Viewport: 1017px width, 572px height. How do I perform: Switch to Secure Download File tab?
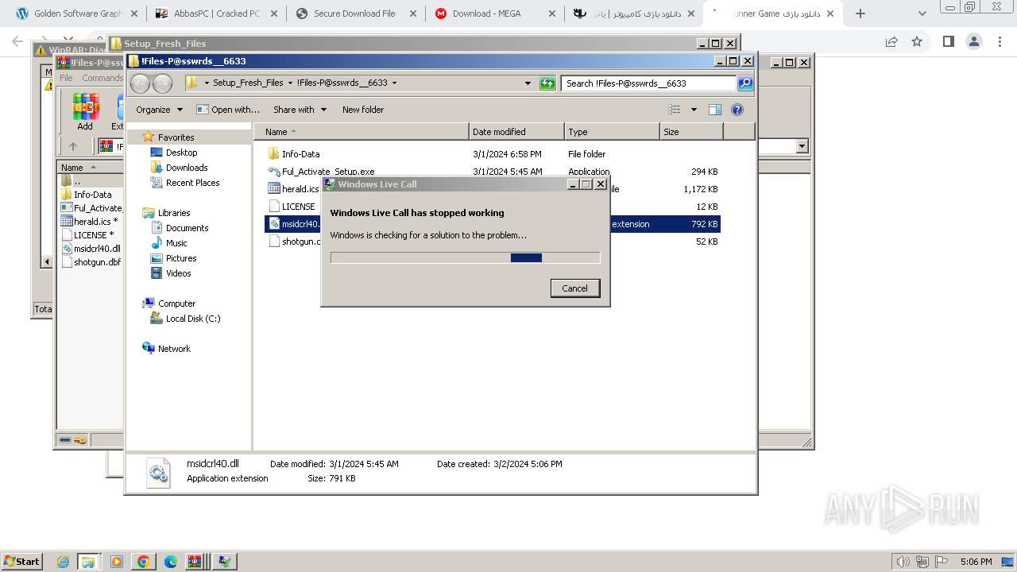point(354,14)
